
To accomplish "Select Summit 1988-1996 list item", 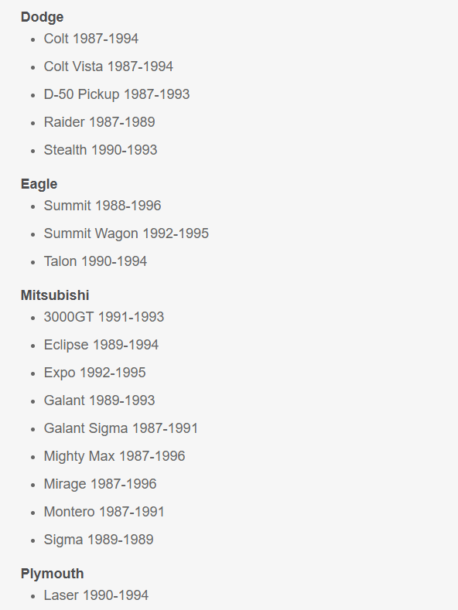I will pyautogui.click(x=102, y=206).
